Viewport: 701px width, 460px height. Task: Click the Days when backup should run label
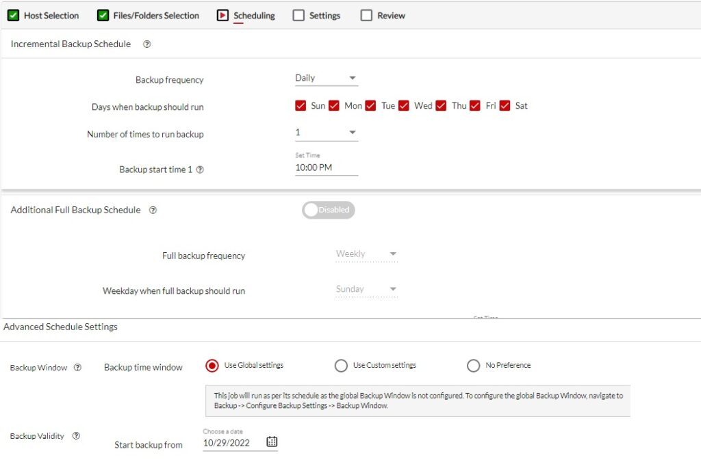click(148, 107)
